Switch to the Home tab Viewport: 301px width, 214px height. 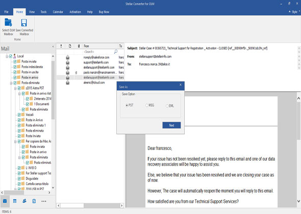click(19, 12)
